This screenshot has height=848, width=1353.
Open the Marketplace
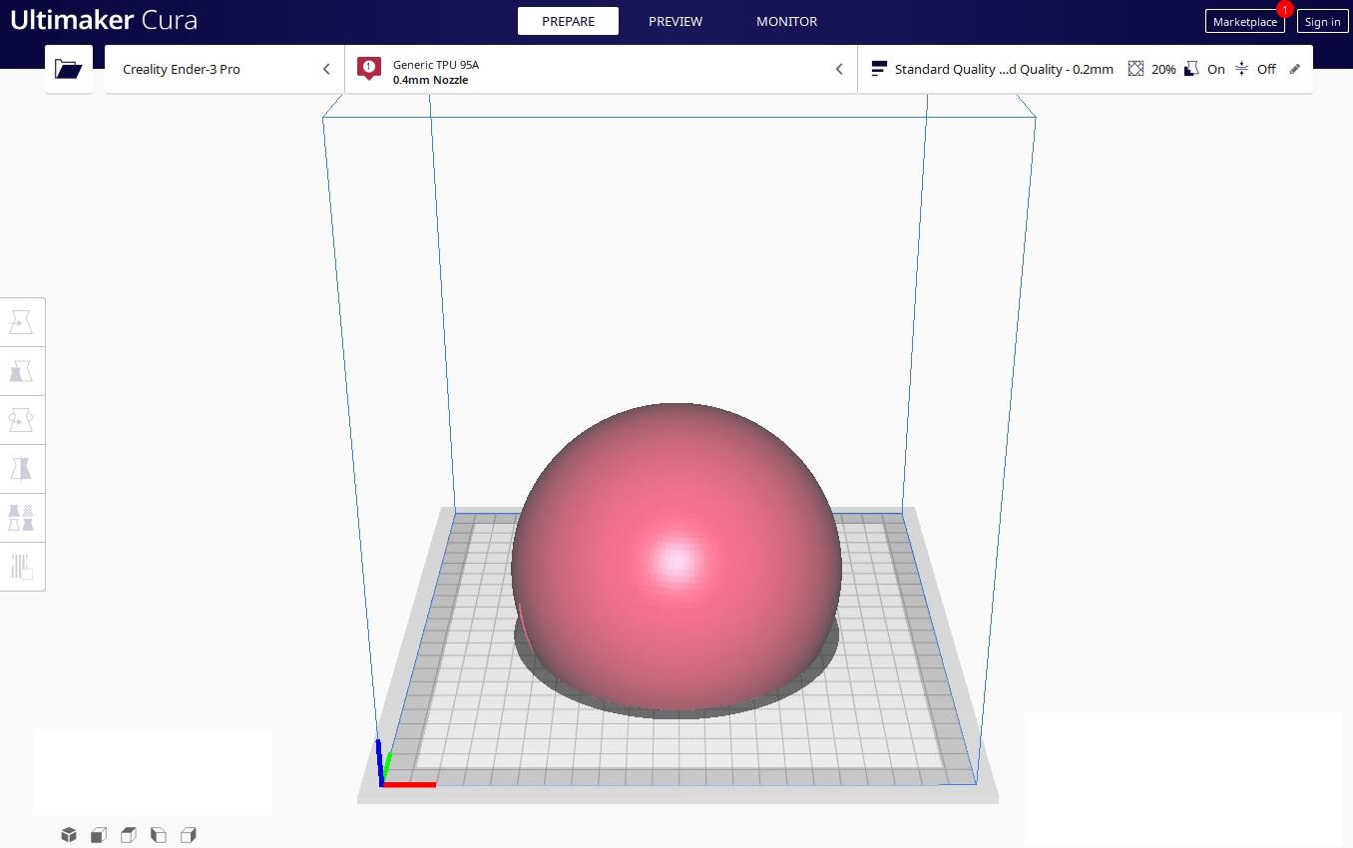(1244, 21)
